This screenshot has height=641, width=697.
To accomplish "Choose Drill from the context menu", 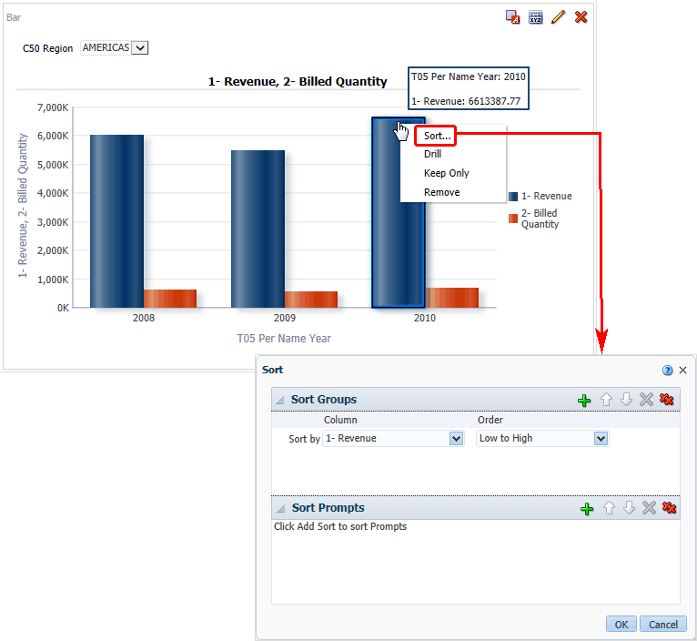I will coord(432,154).
